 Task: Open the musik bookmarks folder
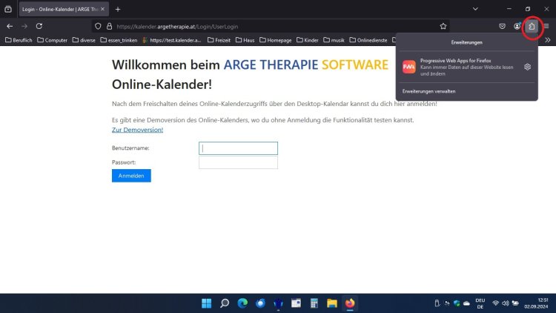pos(334,40)
